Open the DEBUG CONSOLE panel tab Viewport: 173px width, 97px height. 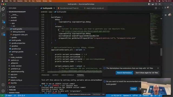tap(68, 75)
